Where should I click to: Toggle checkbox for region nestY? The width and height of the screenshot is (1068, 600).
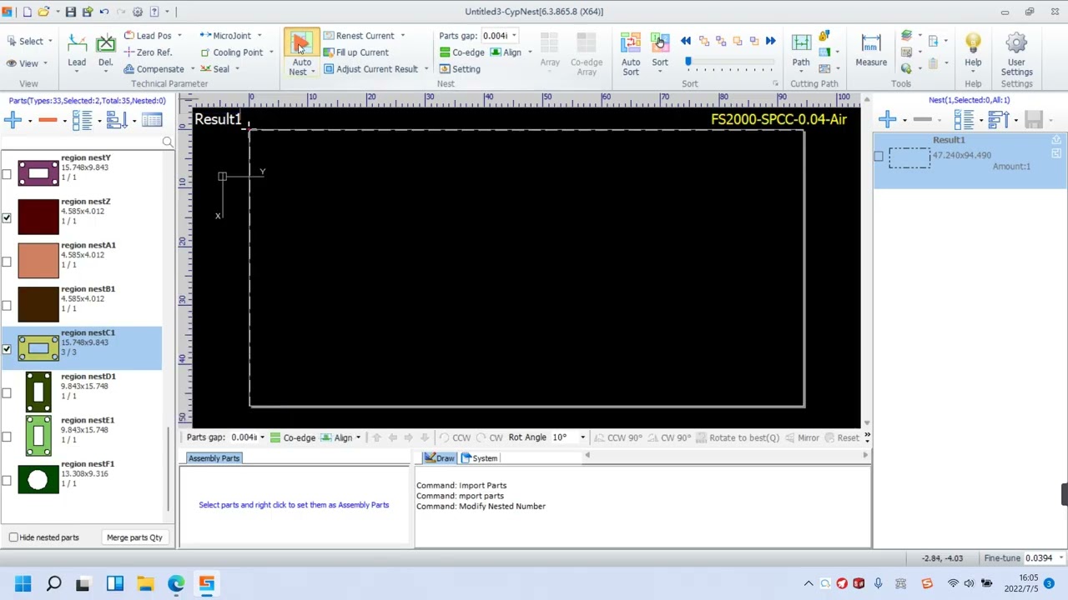click(x=7, y=174)
